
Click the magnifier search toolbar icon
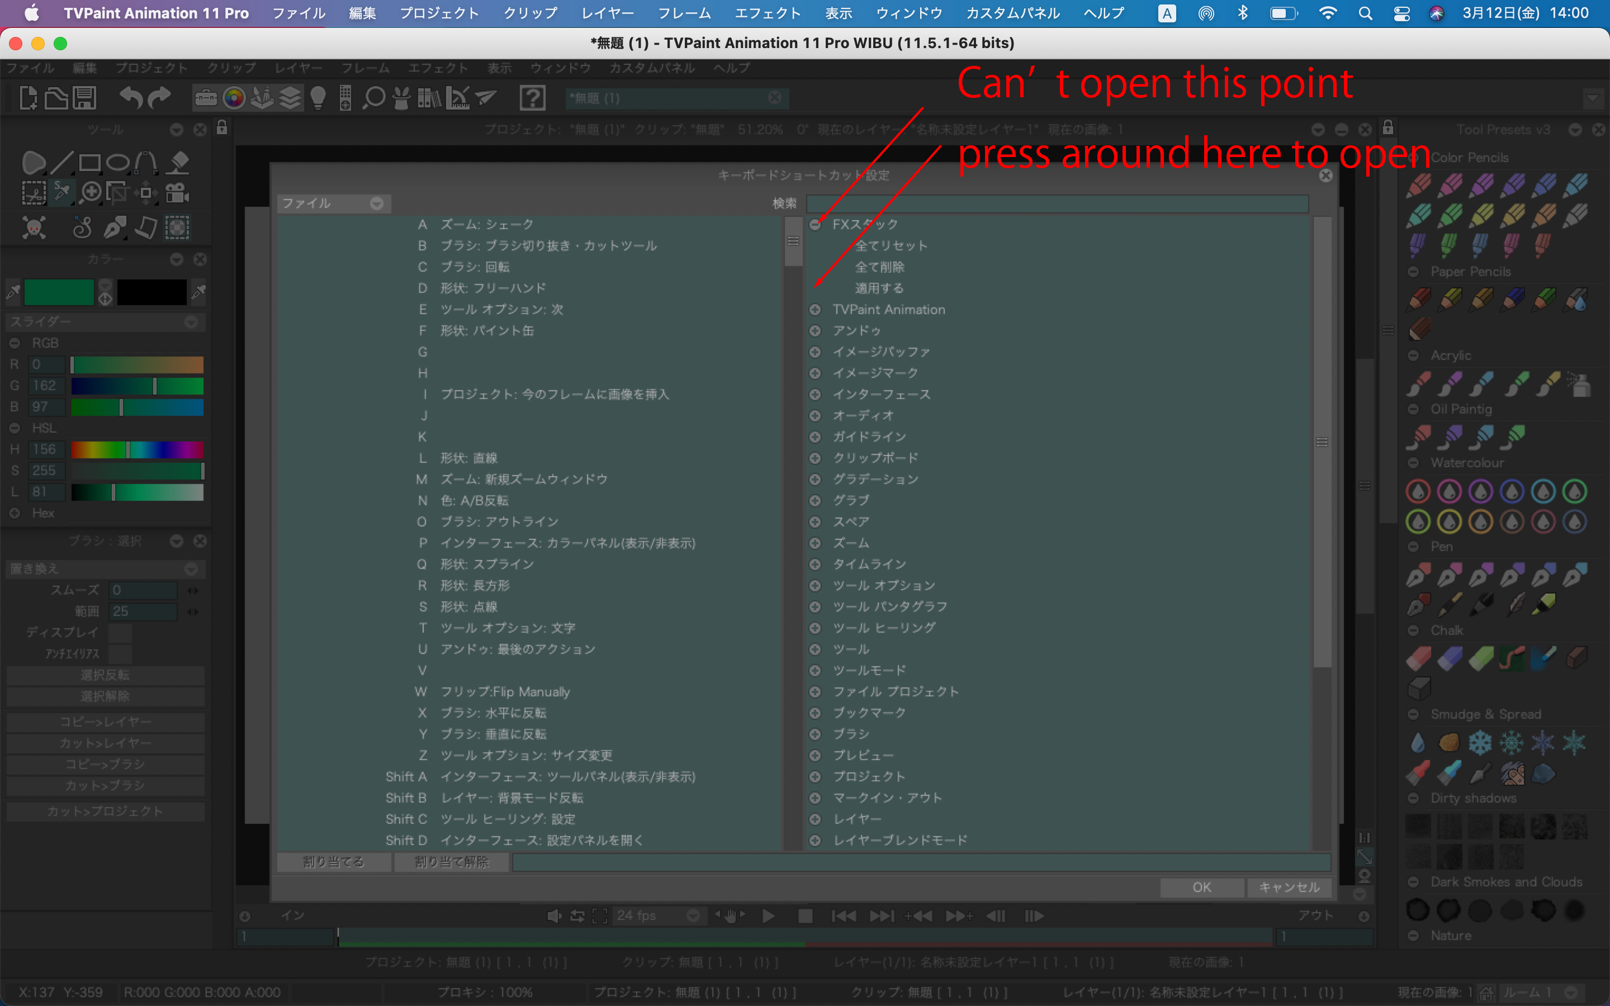[x=374, y=98]
